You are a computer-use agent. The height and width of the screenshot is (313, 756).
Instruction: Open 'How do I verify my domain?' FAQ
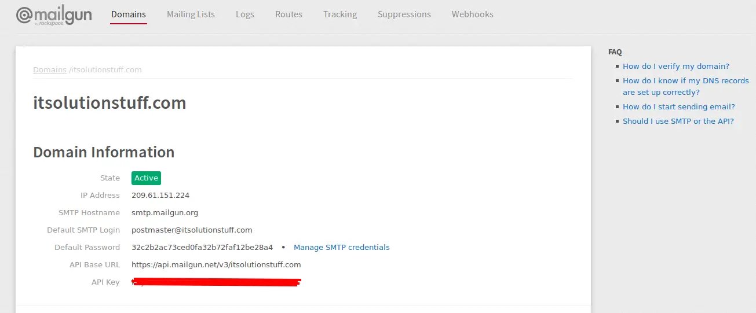[x=675, y=67]
